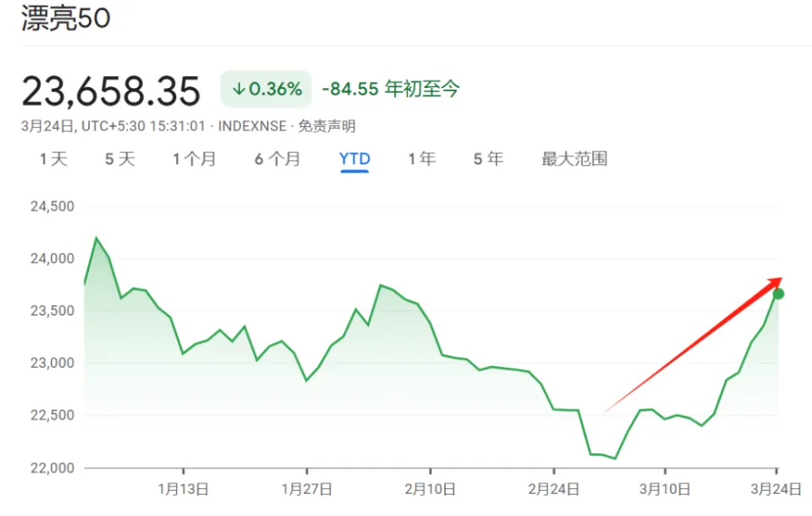Click the 24,500 y-axis label
The width and height of the screenshot is (812, 516).
point(52,206)
